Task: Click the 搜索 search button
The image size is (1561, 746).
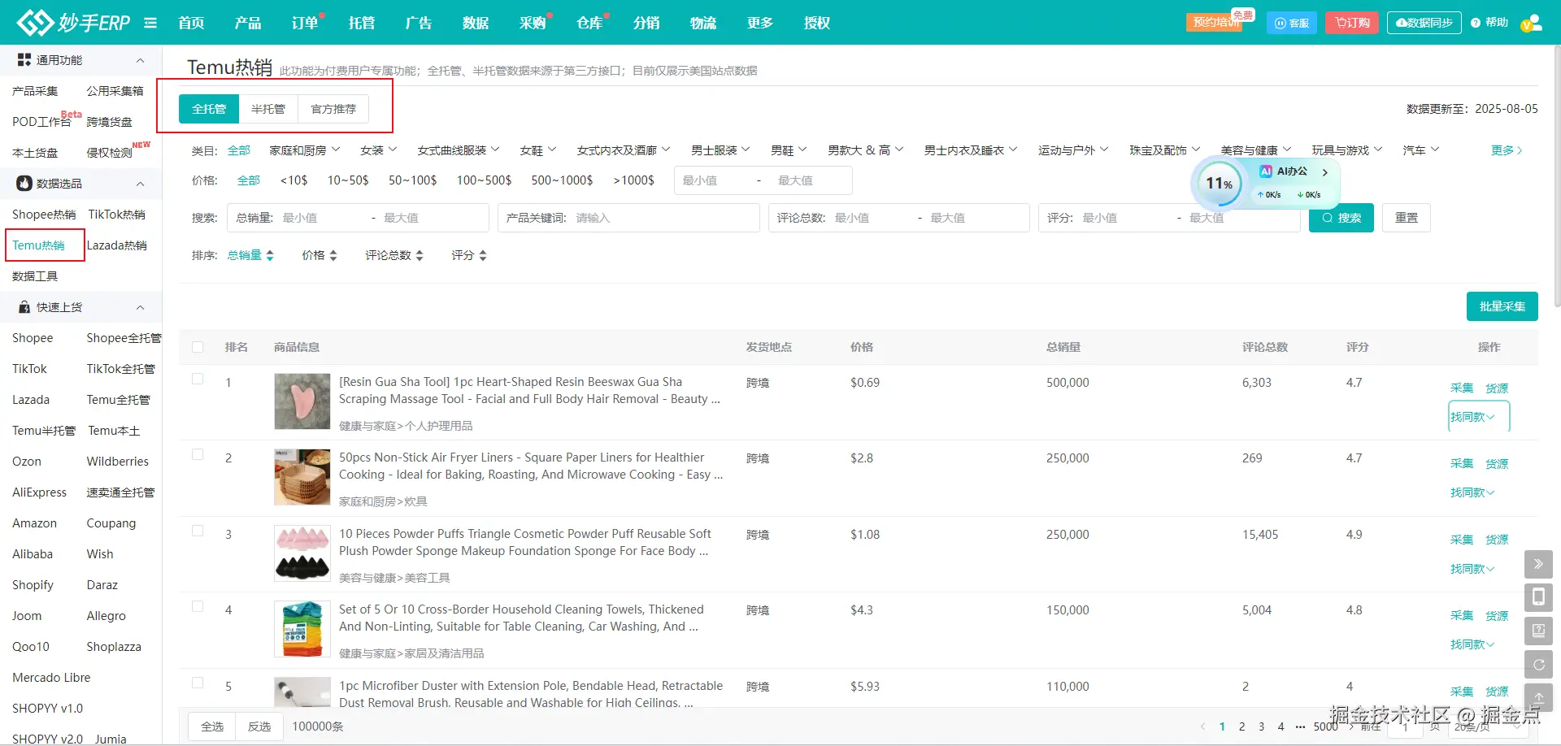Action: point(1341,218)
